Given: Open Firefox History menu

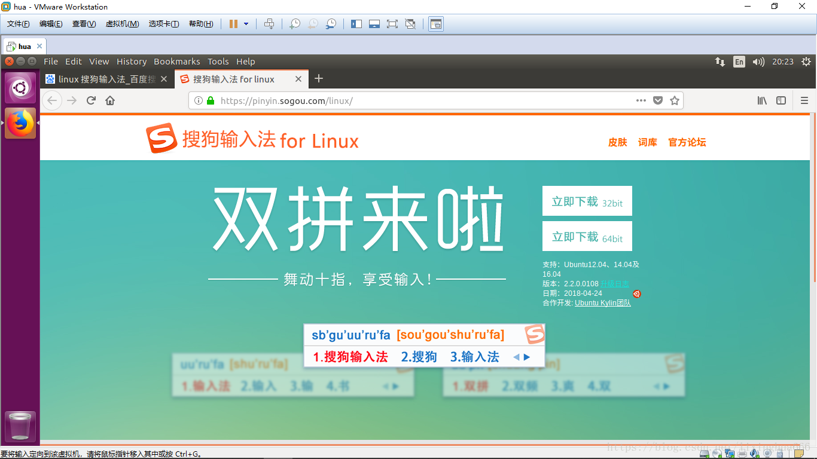Looking at the screenshot, I should click(132, 62).
